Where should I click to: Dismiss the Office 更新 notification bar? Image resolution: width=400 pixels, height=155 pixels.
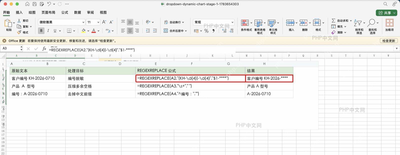(x=4, y=41)
